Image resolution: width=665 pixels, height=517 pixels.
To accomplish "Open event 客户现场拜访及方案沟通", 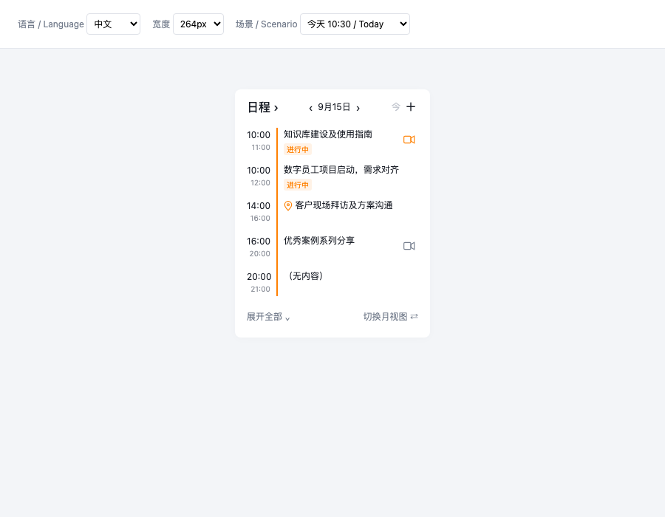I will pos(344,205).
